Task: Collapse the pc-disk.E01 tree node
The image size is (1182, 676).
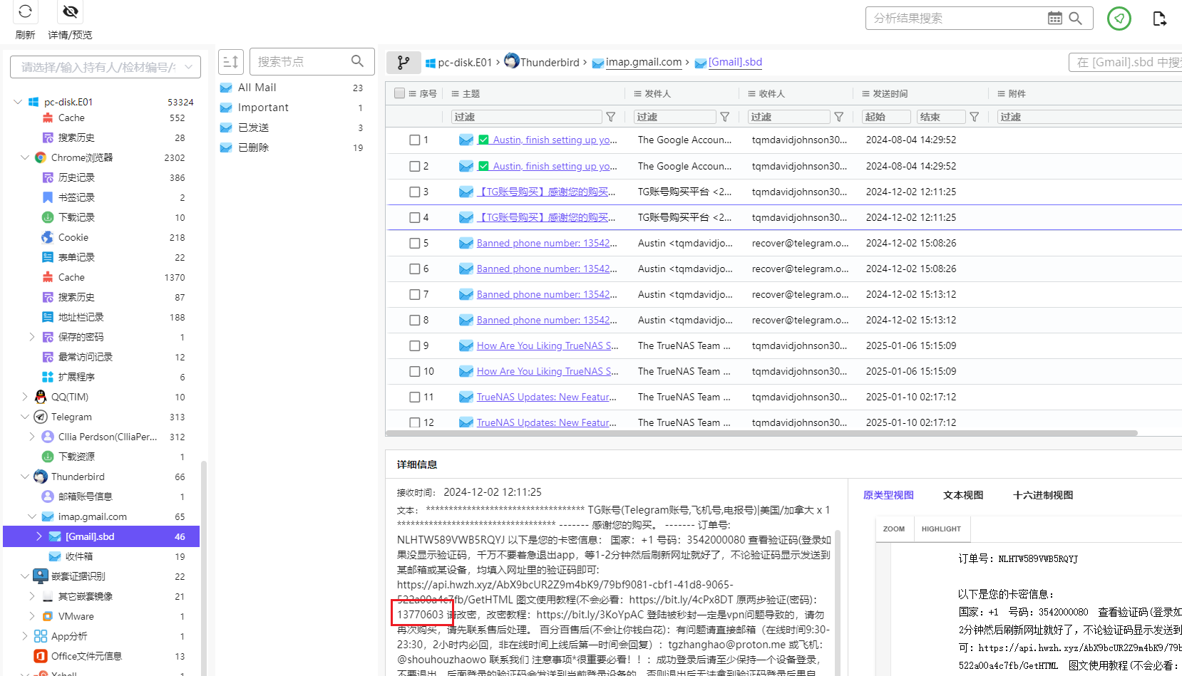Action: [18, 102]
